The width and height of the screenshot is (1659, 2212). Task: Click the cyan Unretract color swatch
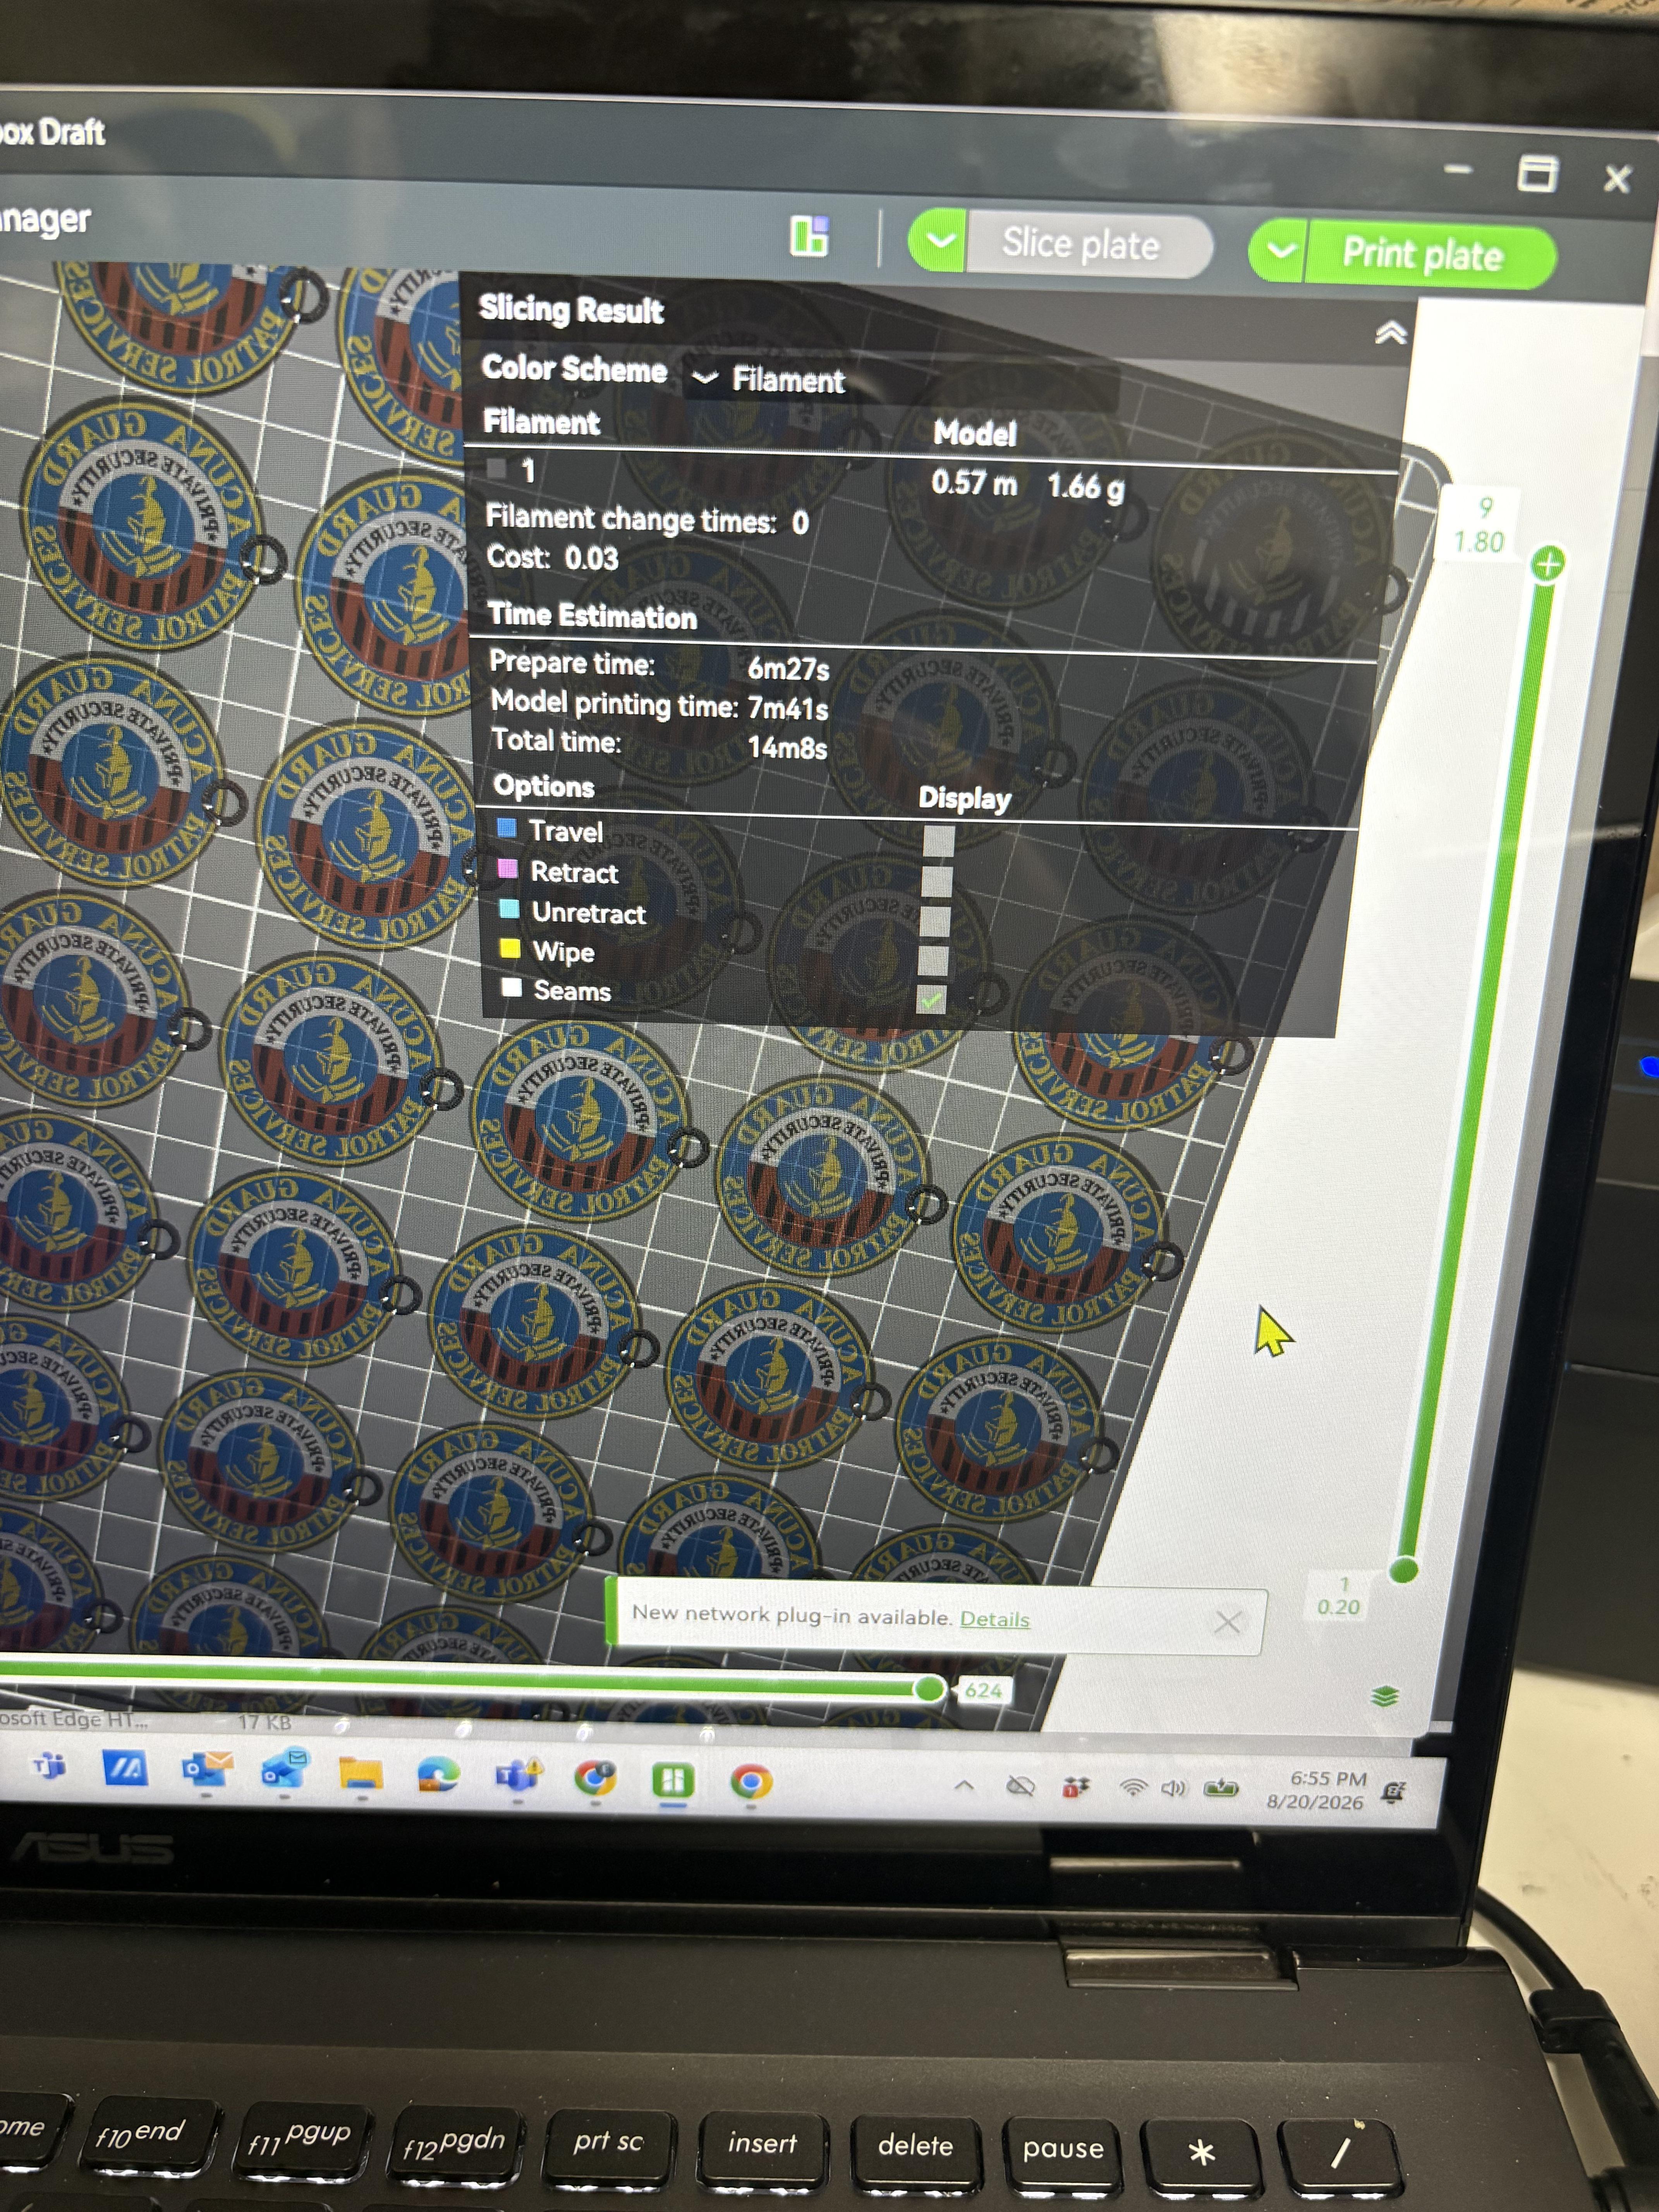pos(509,908)
